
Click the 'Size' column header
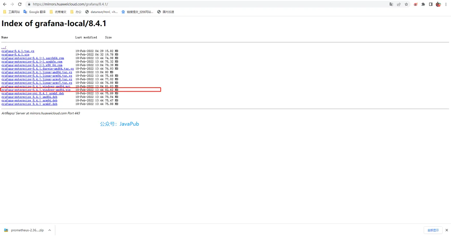[x=108, y=37]
